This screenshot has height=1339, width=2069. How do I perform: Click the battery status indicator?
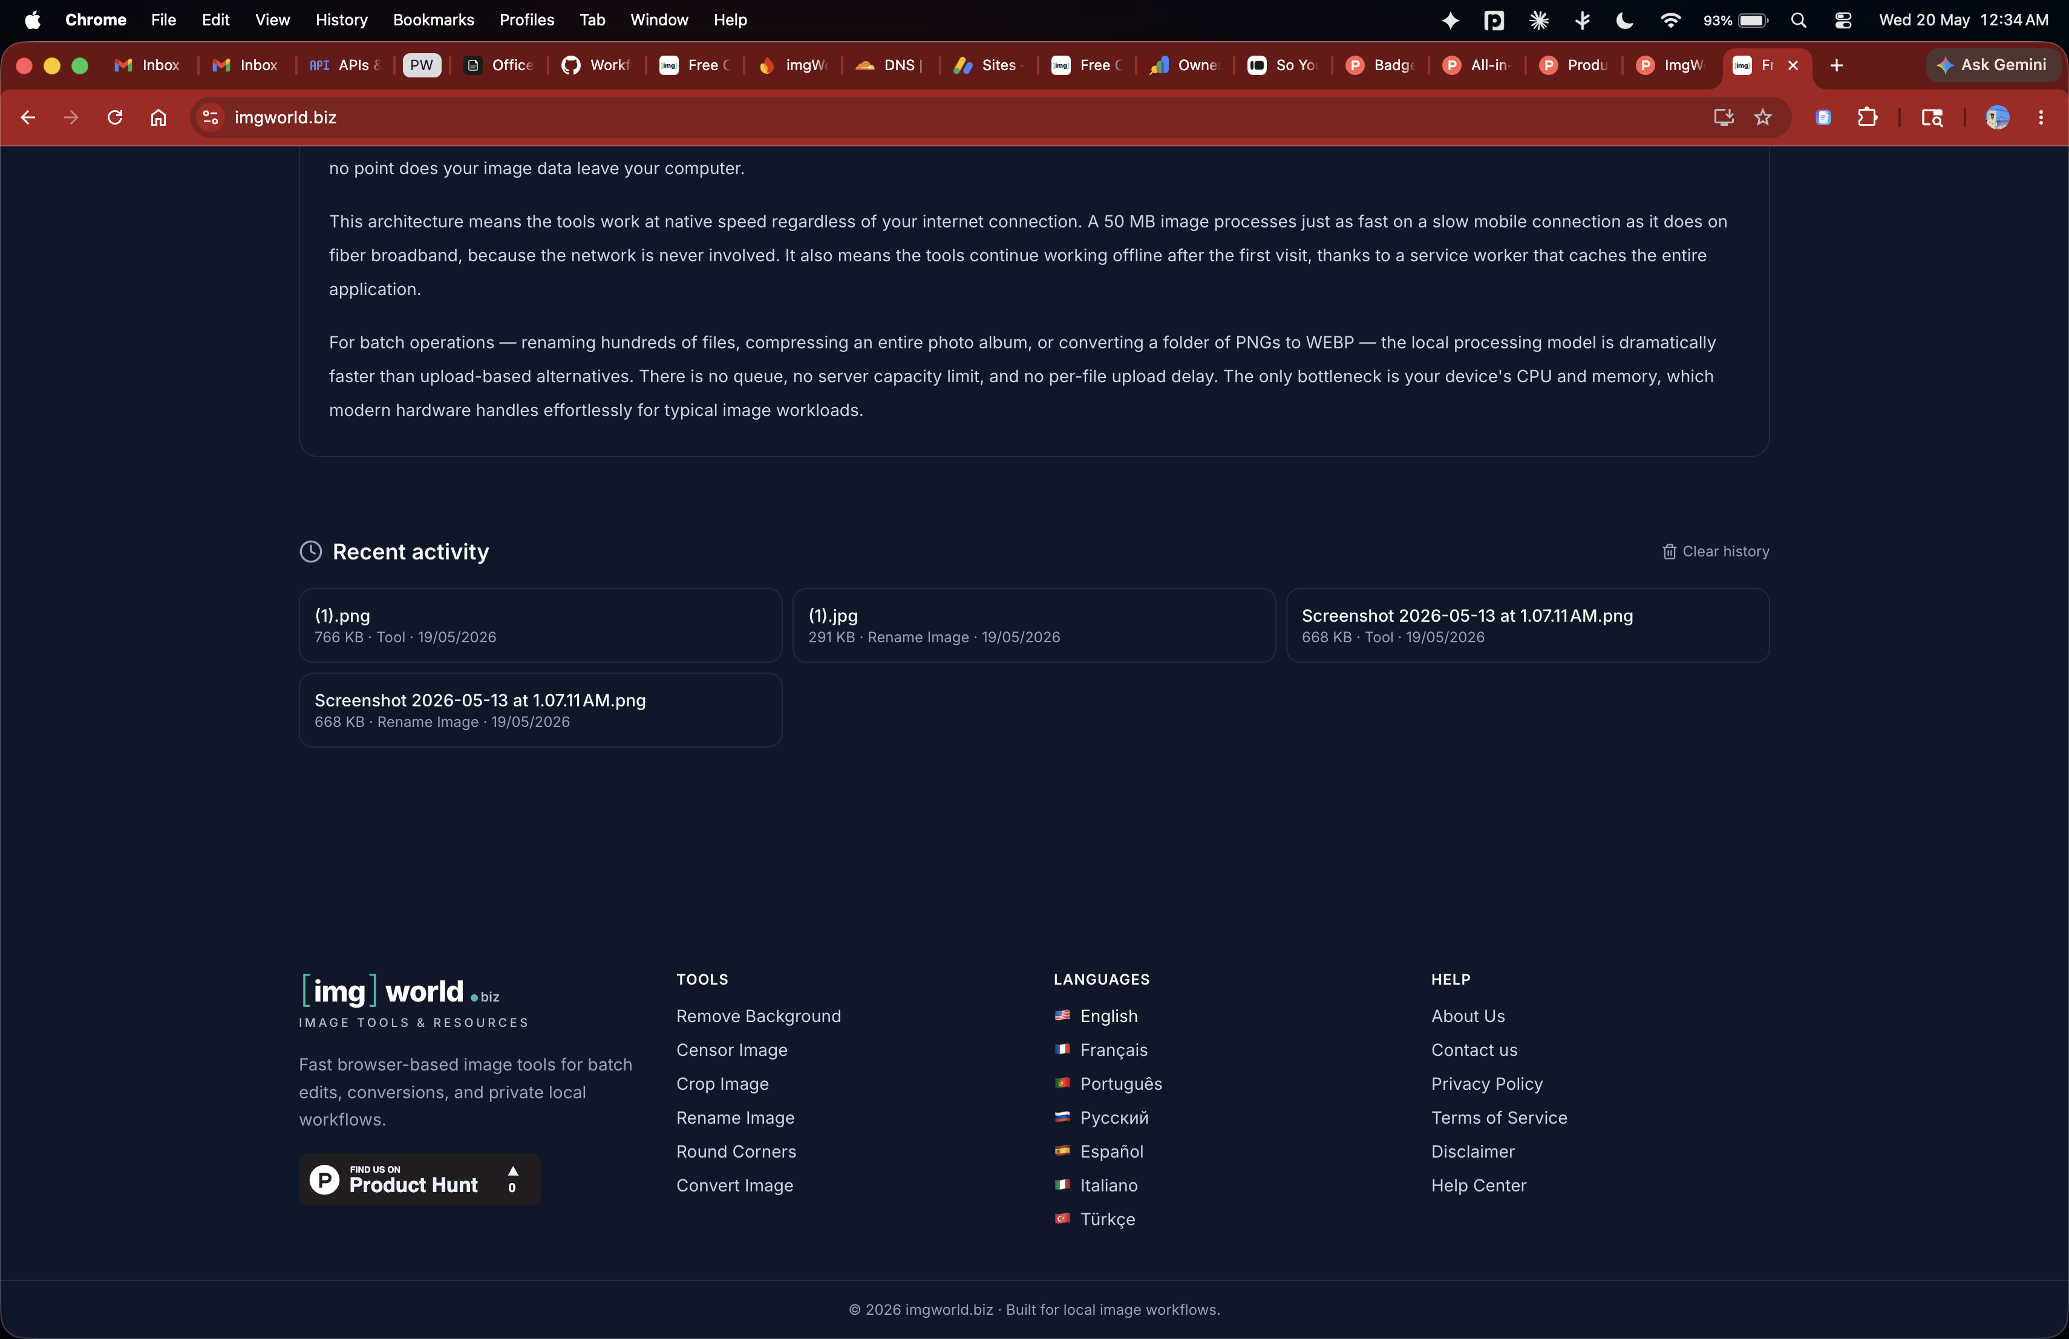point(1735,19)
